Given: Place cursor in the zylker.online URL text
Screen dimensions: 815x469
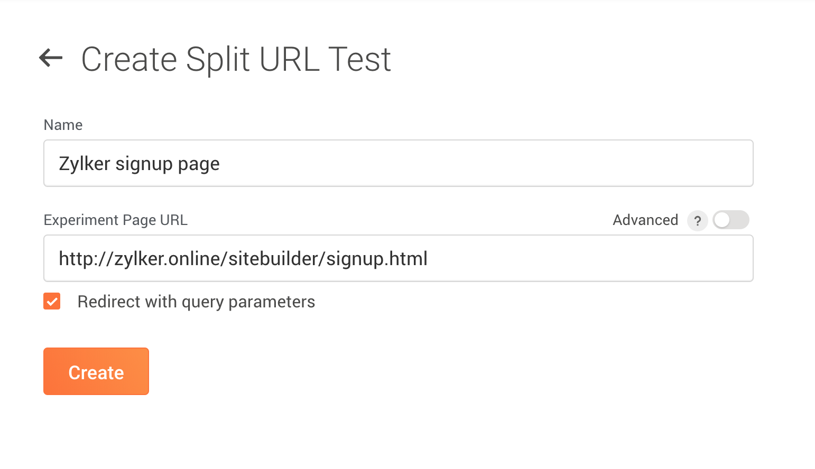Looking at the screenshot, I should click(243, 259).
